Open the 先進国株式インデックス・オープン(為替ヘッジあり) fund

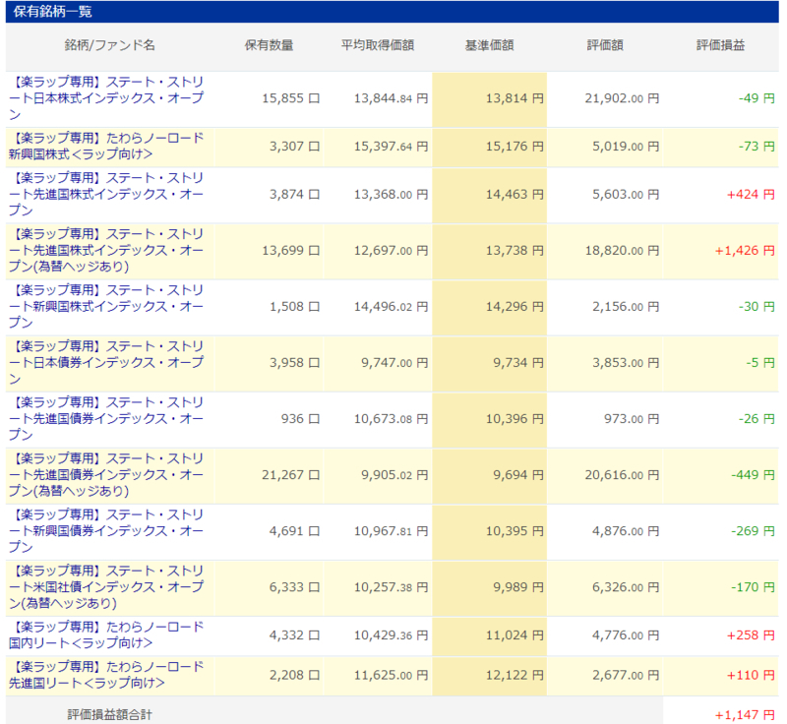(x=108, y=250)
